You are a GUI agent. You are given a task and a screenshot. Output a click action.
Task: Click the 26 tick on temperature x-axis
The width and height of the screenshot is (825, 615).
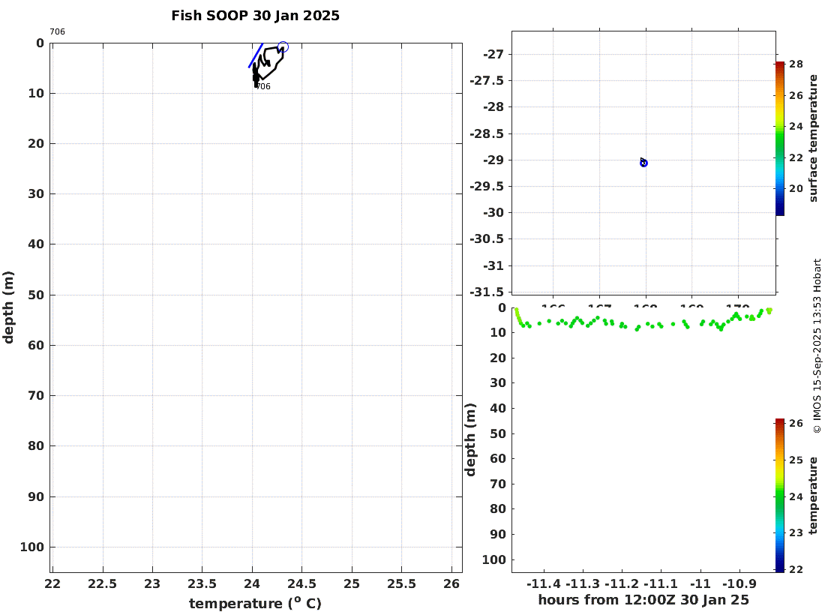(451, 584)
